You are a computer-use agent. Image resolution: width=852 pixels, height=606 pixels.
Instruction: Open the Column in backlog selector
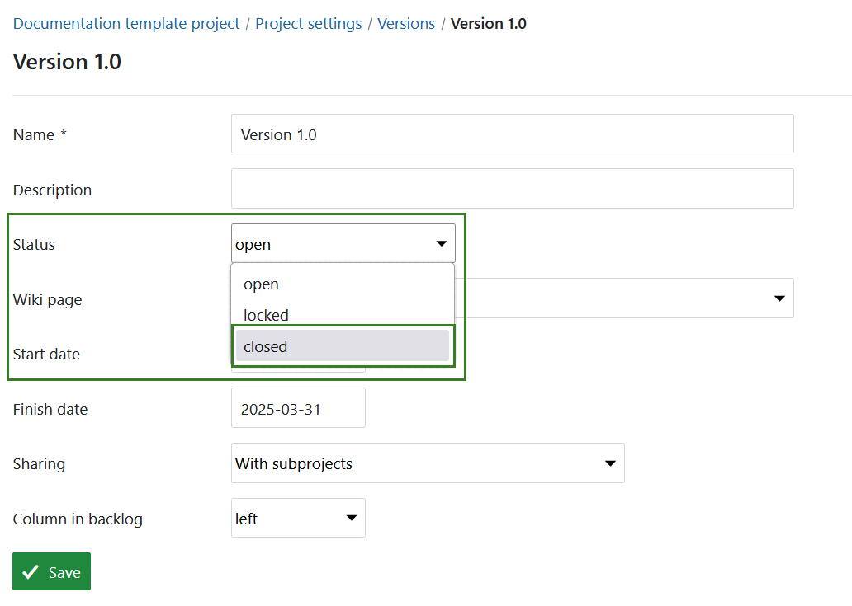pos(298,518)
